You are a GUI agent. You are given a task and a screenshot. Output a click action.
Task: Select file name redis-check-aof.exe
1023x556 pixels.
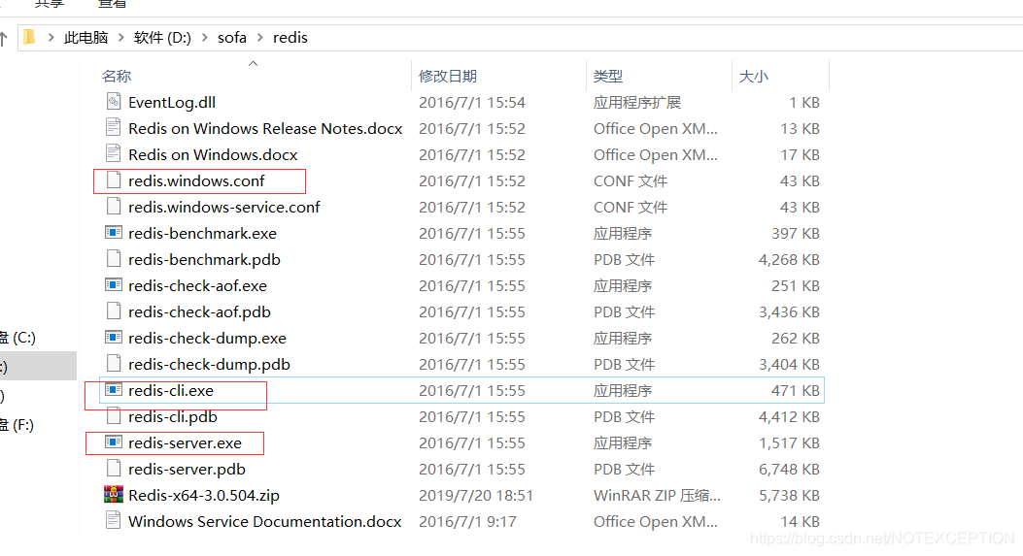point(197,285)
